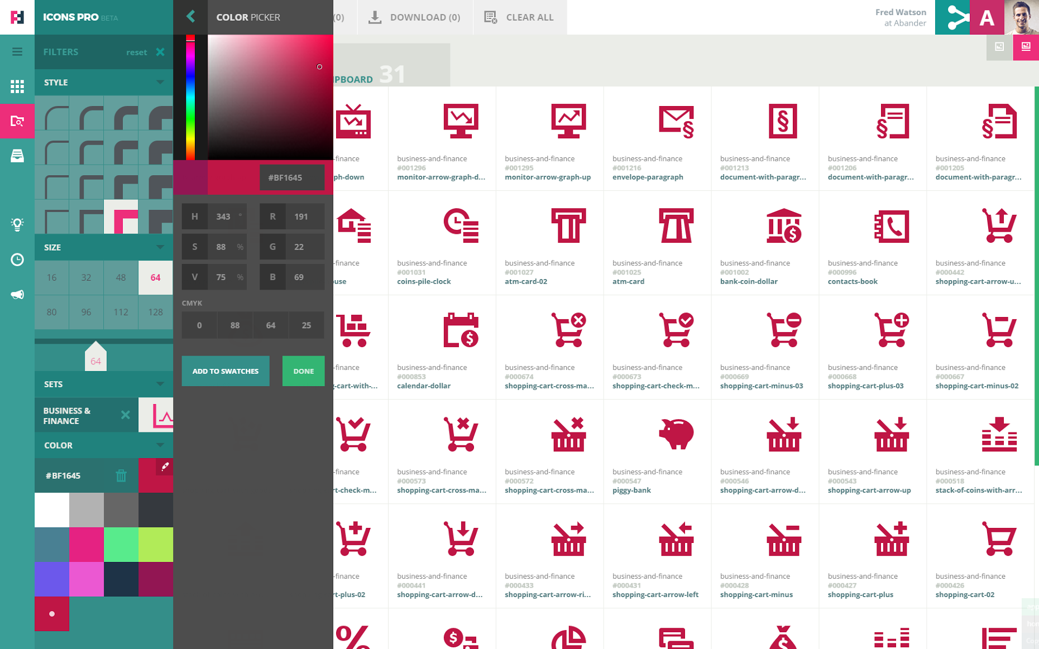
Task: Click the Business & Finance set thumbnail
Action: pos(156,415)
